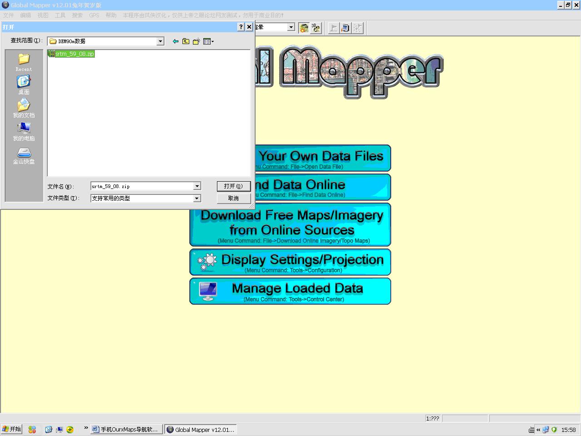Screen dimensions: 581x436
Task: Click Manage Loaded Data button
Action: pyautogui.click(x=290, y=291)
